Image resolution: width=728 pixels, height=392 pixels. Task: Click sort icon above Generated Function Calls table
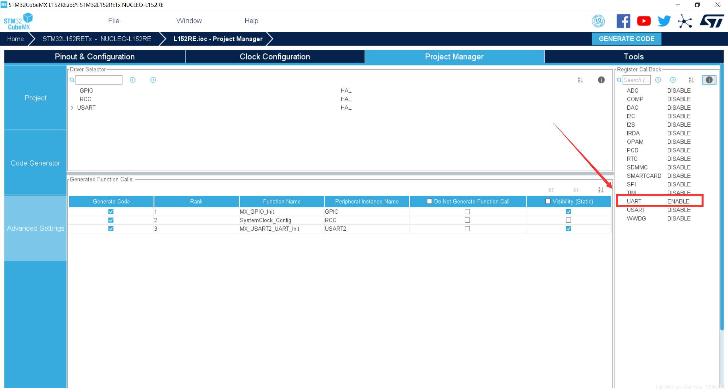point(600,190)
